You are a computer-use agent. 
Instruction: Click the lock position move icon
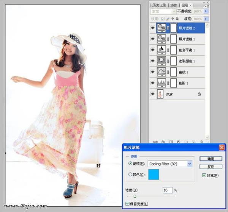[x=172, y=19]
